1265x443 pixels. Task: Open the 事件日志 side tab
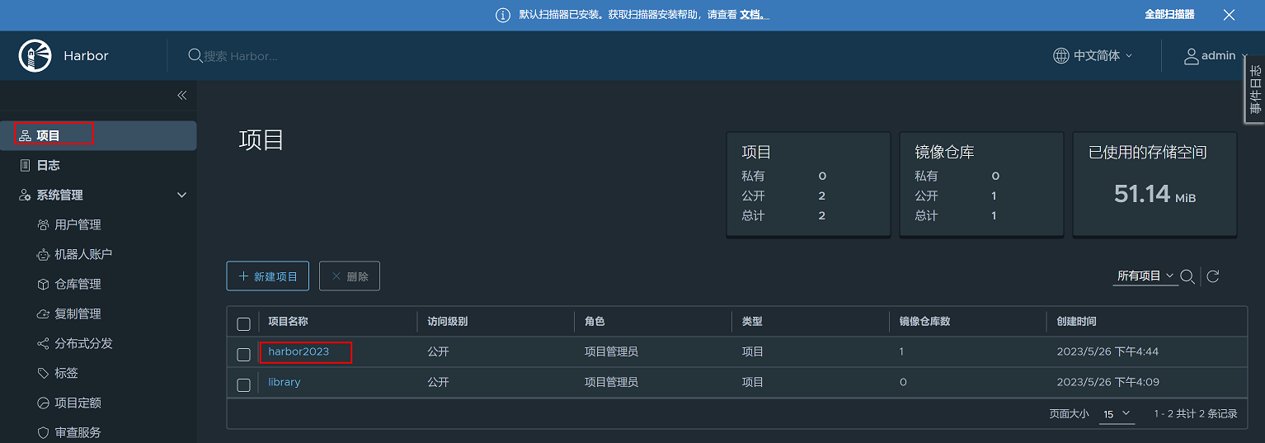(1255, 91)
